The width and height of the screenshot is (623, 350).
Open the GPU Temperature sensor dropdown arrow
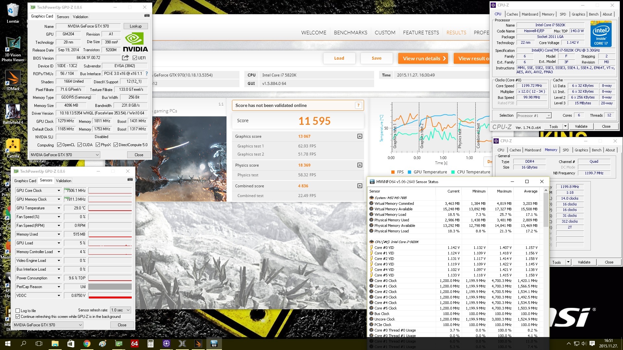tap(59, 208)
